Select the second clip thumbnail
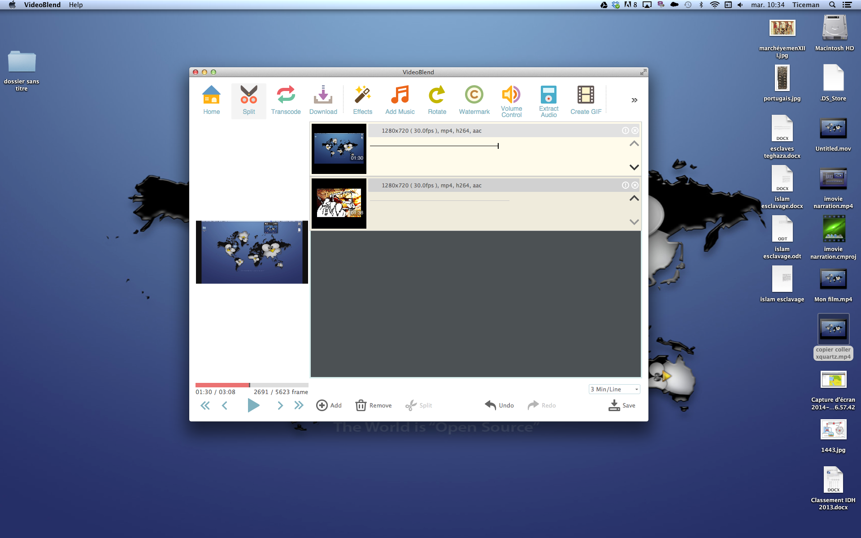861x538 pixels. (339, 204)
